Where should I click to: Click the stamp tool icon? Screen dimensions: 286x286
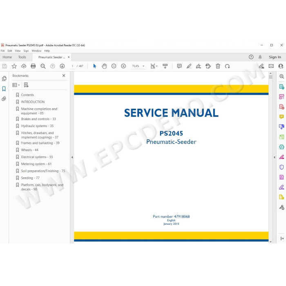coord(208,66)
